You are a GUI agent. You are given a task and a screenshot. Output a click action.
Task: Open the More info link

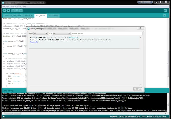34,42
